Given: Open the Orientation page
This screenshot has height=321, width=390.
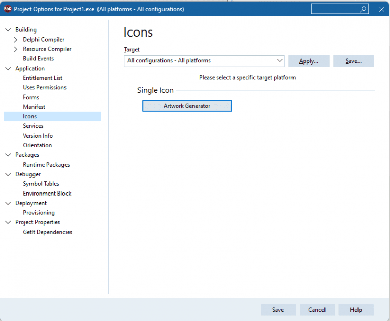Looking at the screenshot, I should pos(37,145).
